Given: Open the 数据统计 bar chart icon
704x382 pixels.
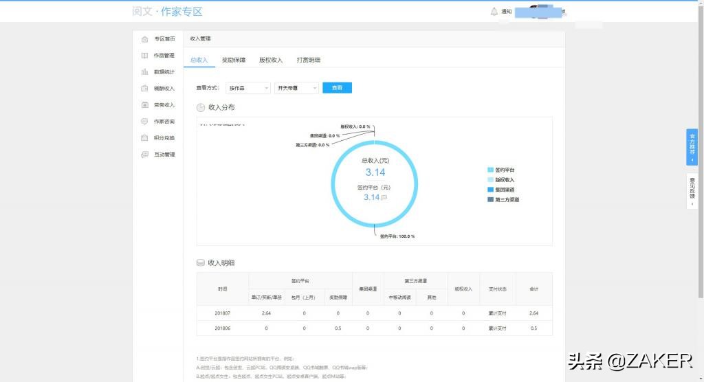Looking at the screenshot, I should click(144, 72).
